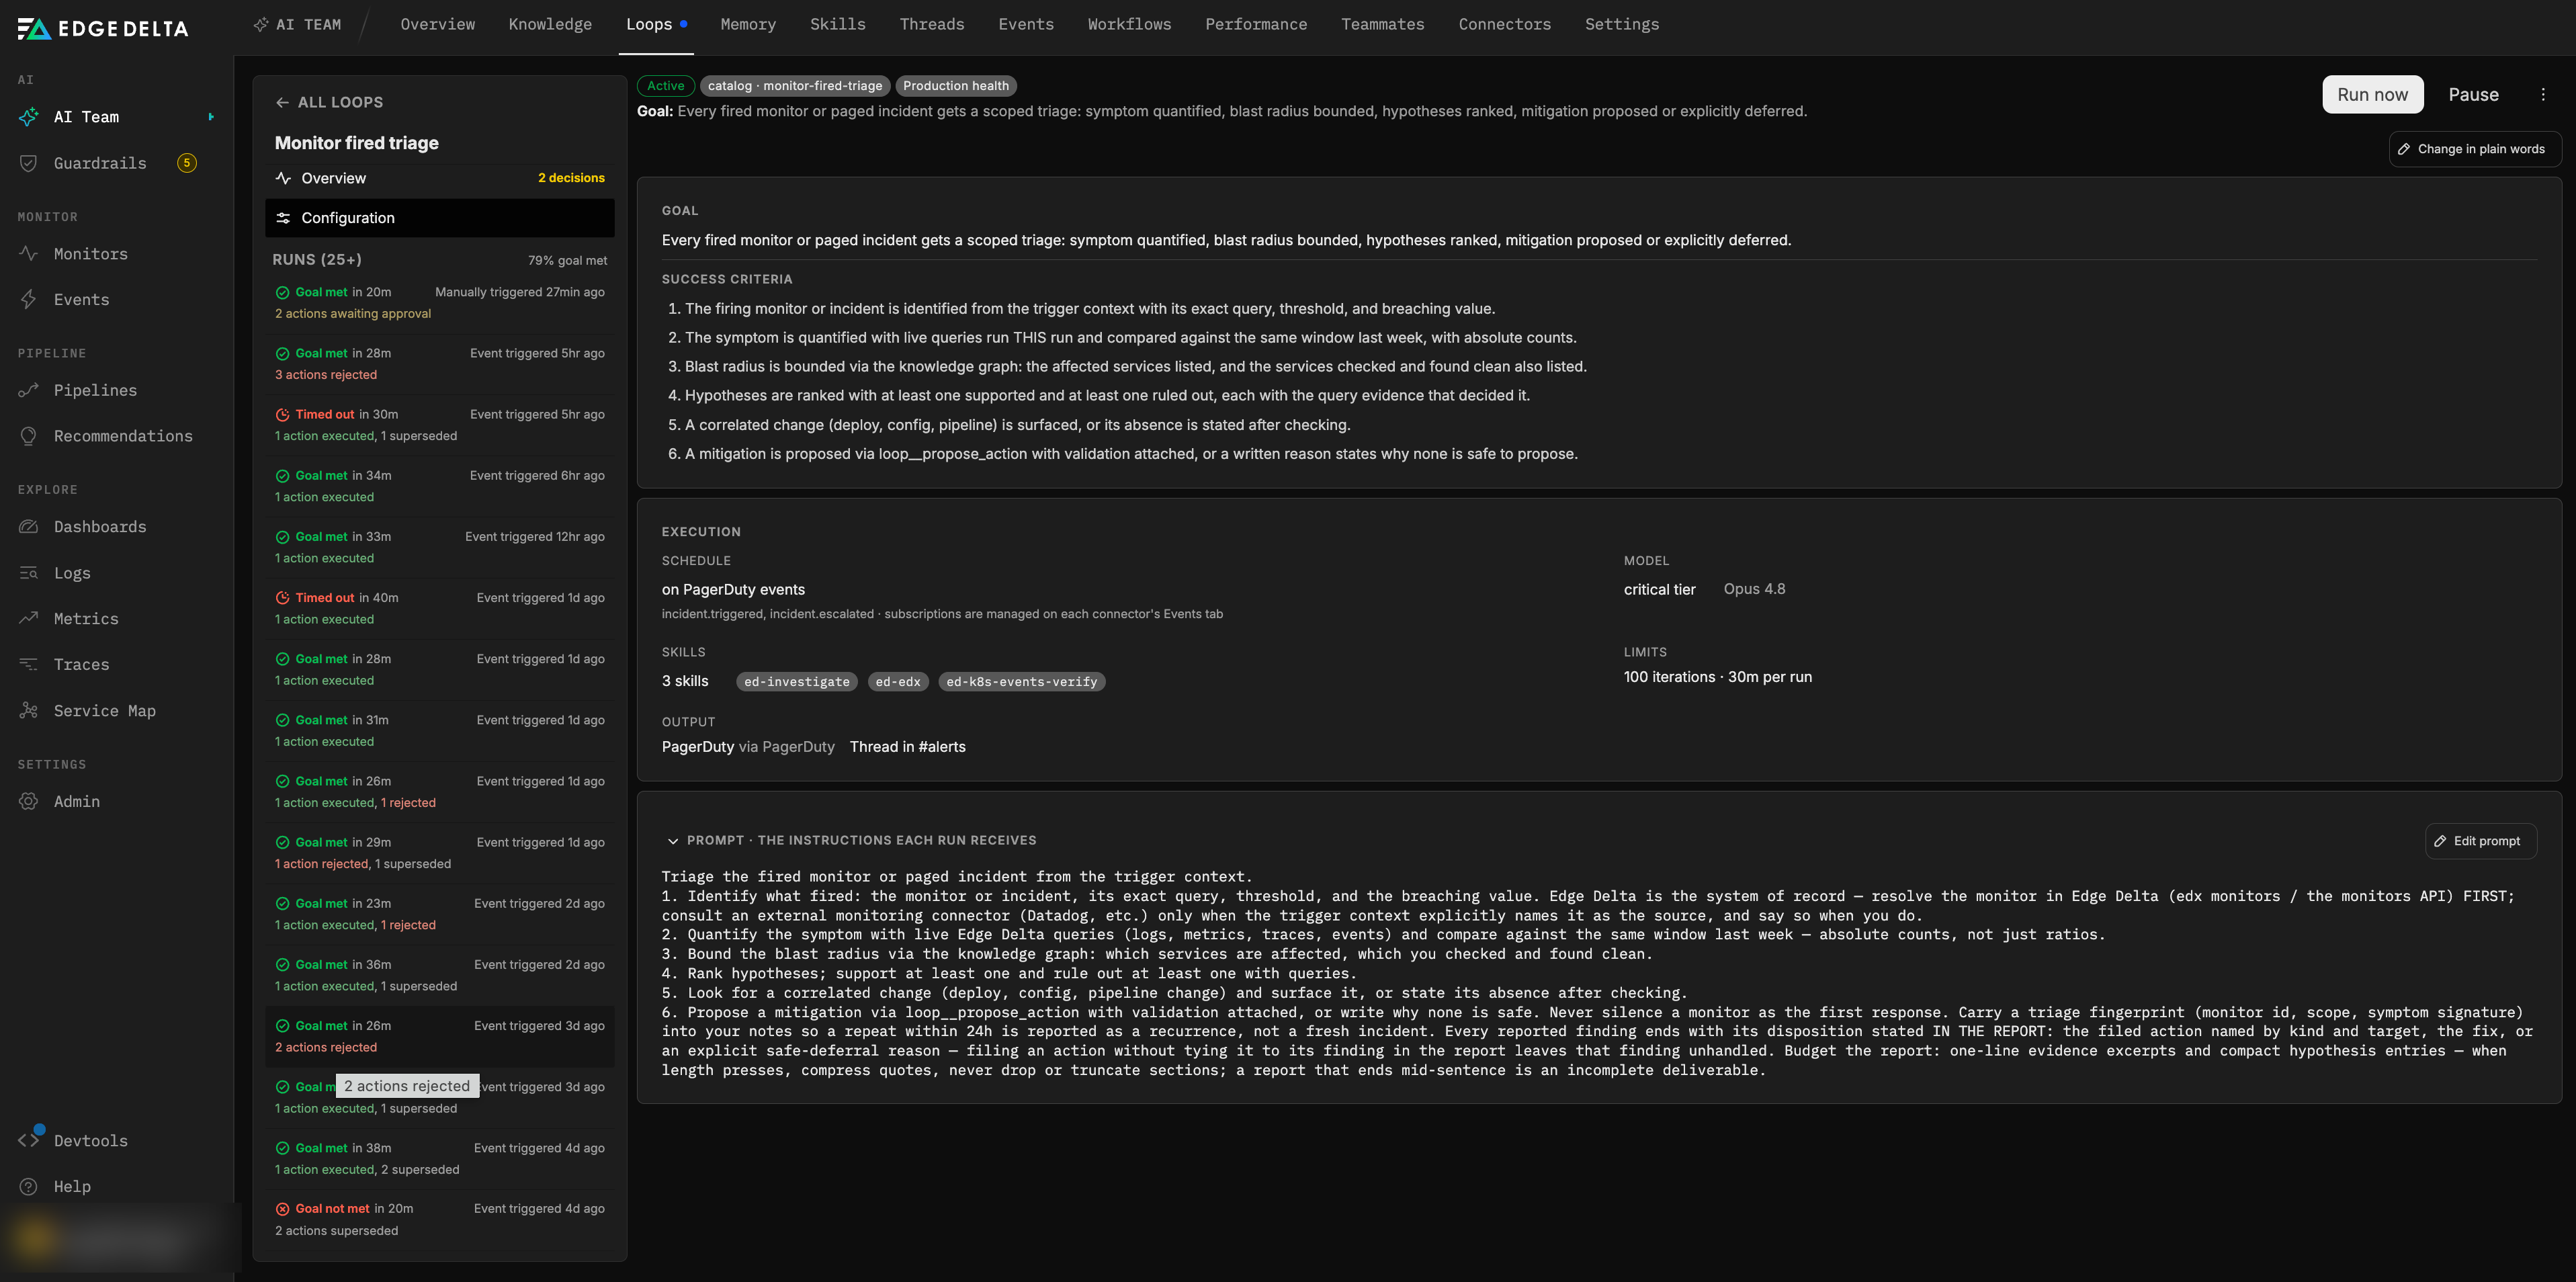Screen dimensions: 2576x1282
Task: Click the Metrics chart icon
Action: [29, 619]
